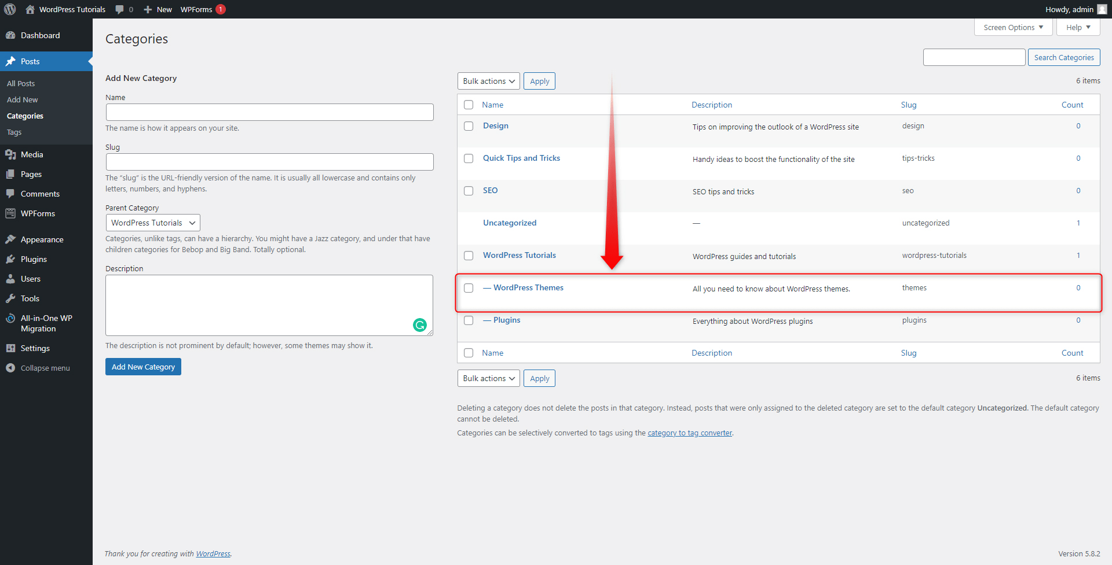
Task: Open the bottom Bulk actions dropdown
Action: (x=488, y=378)
